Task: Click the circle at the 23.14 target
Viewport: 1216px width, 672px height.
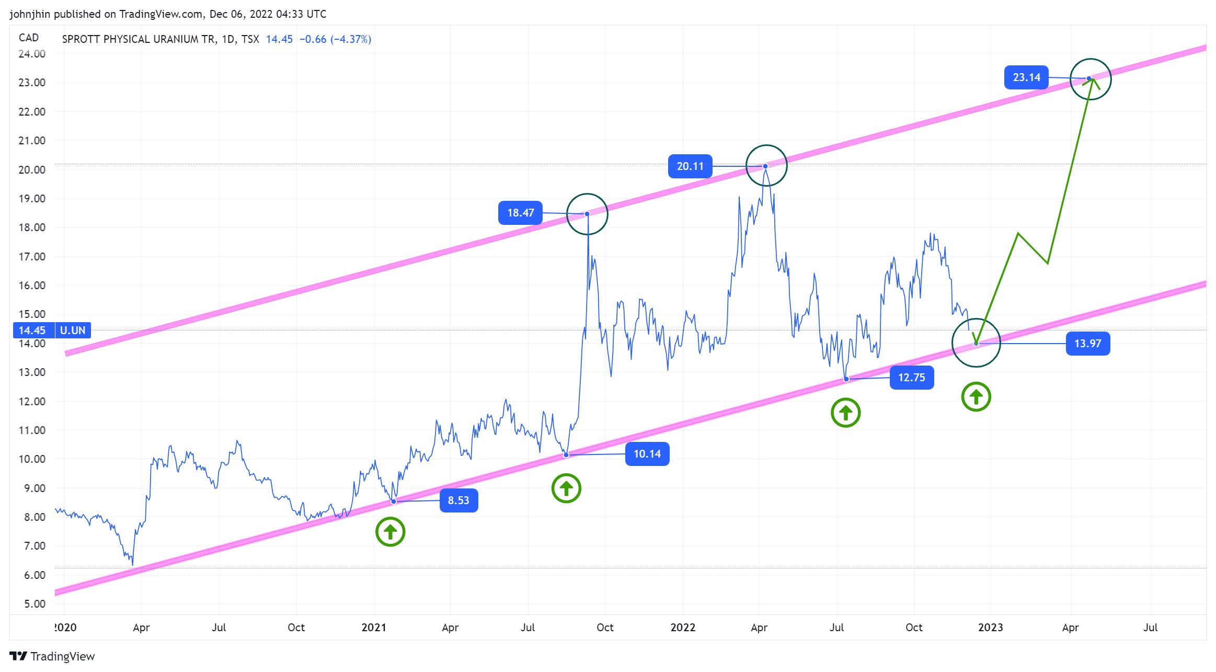Action: point(1090,79)
